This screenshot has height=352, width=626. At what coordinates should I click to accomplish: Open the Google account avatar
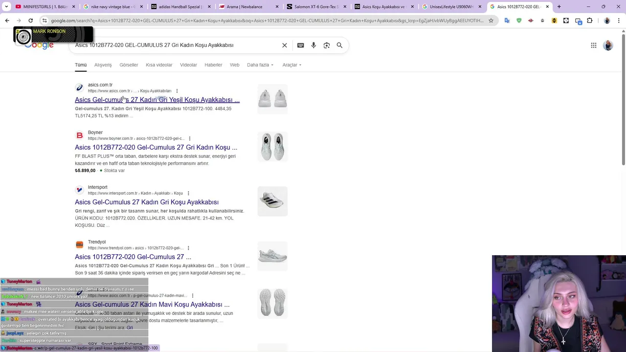point(608,45)
